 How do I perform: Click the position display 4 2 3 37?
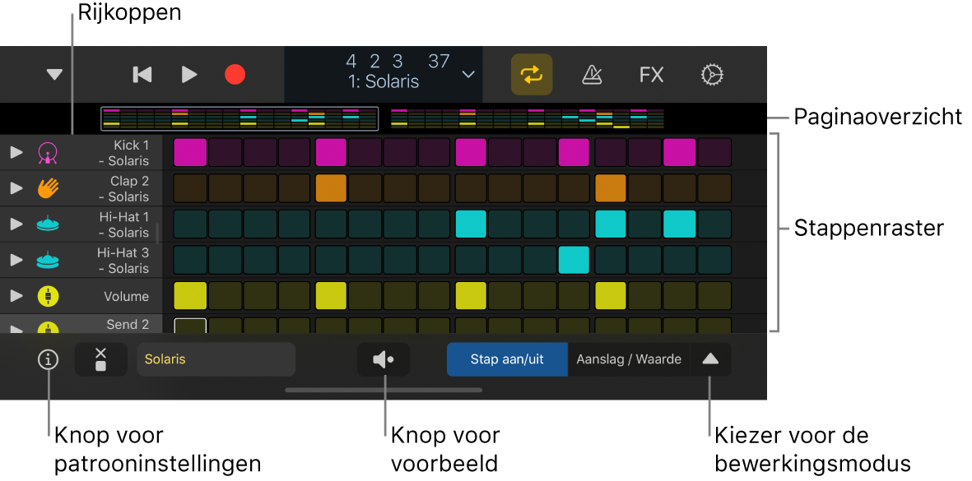[x=398, y=62]
